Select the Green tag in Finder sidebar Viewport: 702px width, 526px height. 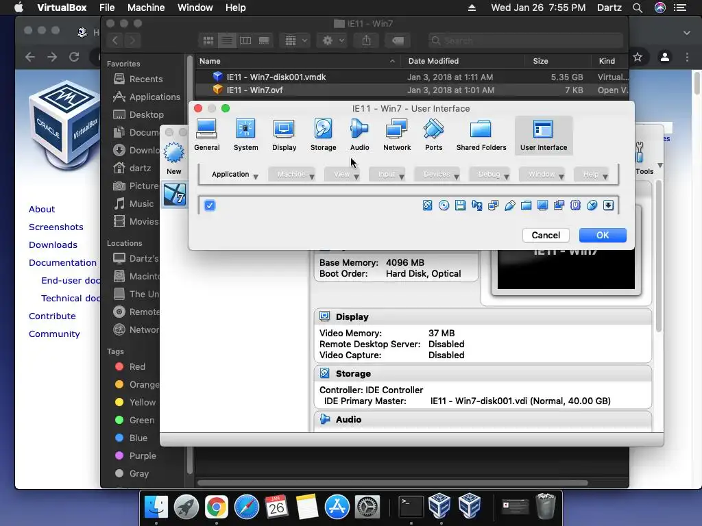pyautogui.click(x=134, y=420)
